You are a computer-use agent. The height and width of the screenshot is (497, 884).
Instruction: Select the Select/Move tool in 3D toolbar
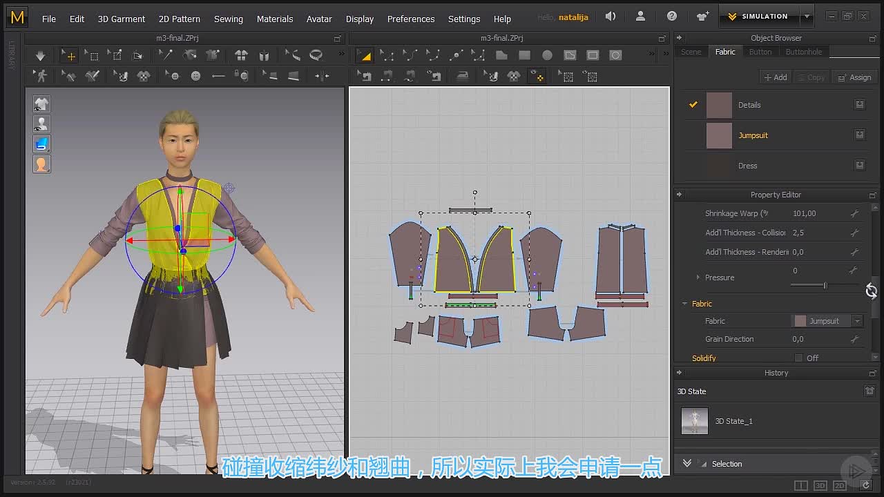pos(68,56)
